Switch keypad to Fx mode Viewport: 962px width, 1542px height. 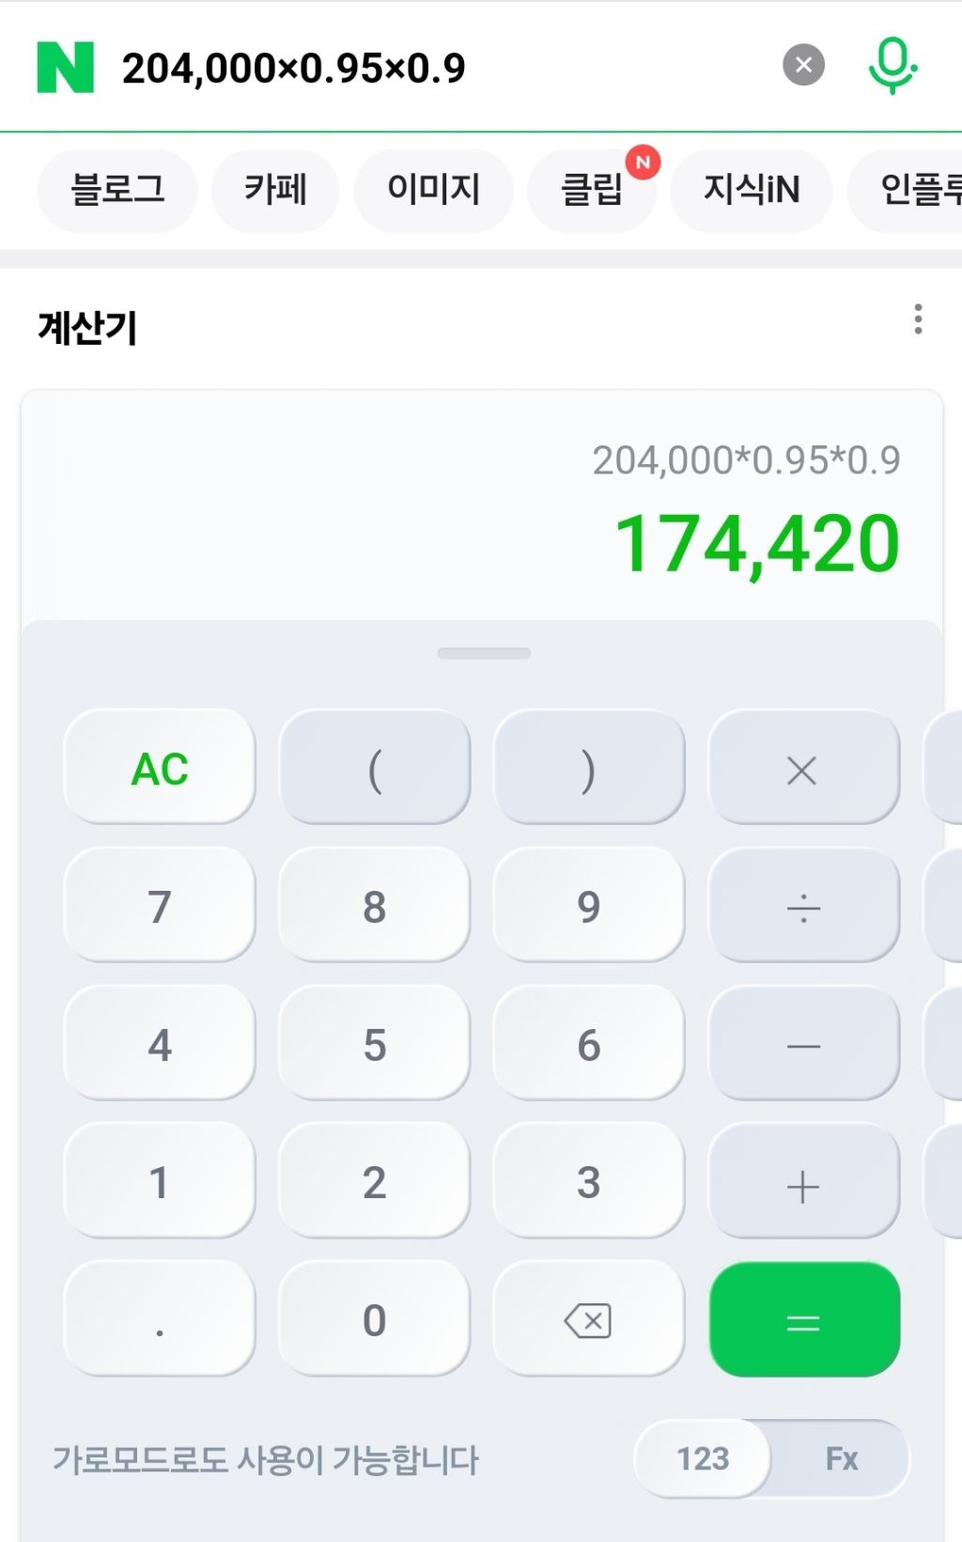click(x=841, y=1458)
